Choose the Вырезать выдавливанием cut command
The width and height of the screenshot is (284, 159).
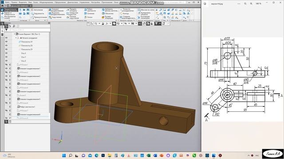pos(56,14)
